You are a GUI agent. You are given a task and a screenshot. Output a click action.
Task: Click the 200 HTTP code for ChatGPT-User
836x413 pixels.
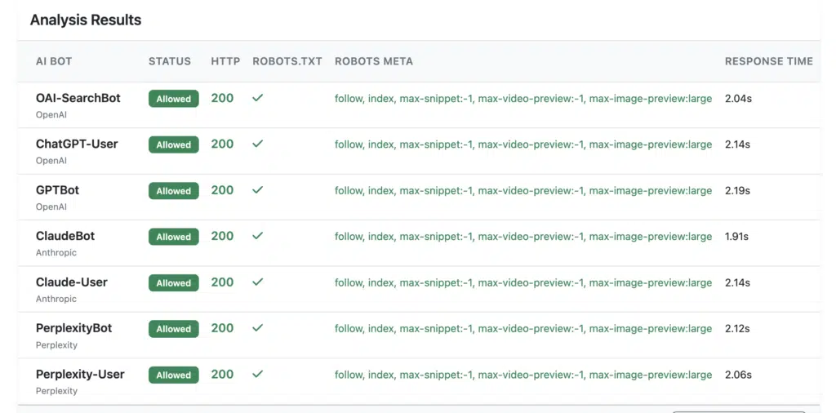[x=222, y=144]
